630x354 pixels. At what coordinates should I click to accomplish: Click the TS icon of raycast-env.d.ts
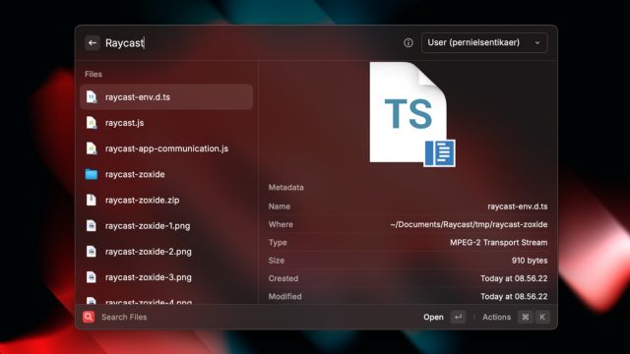coord(92,97)
